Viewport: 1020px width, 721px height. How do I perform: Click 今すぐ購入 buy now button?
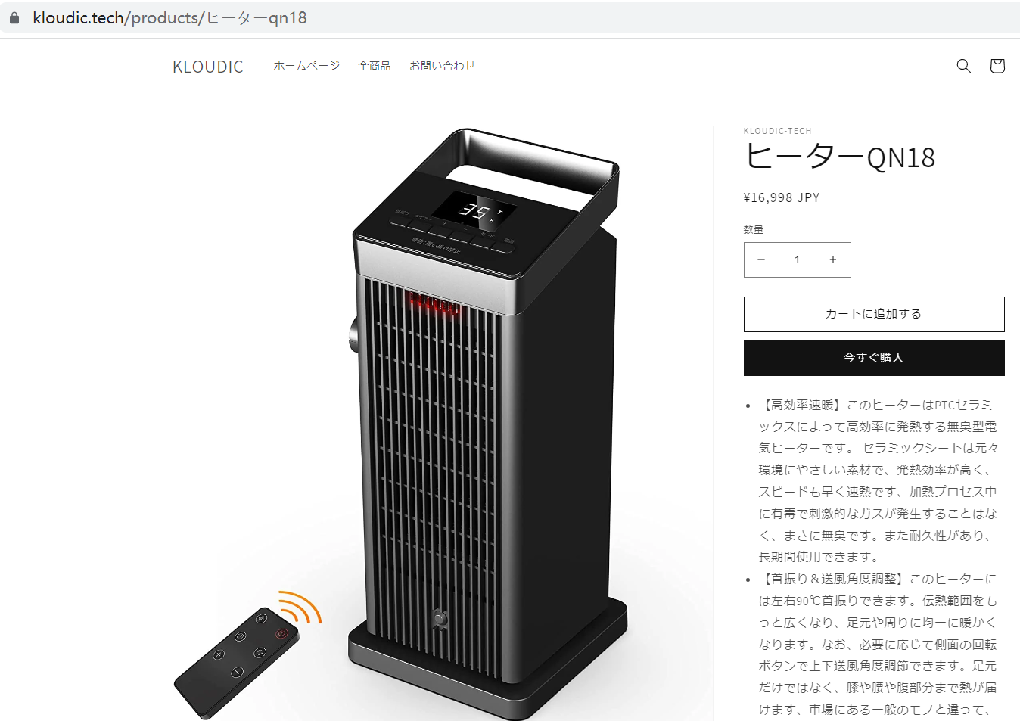click(874, 358)
